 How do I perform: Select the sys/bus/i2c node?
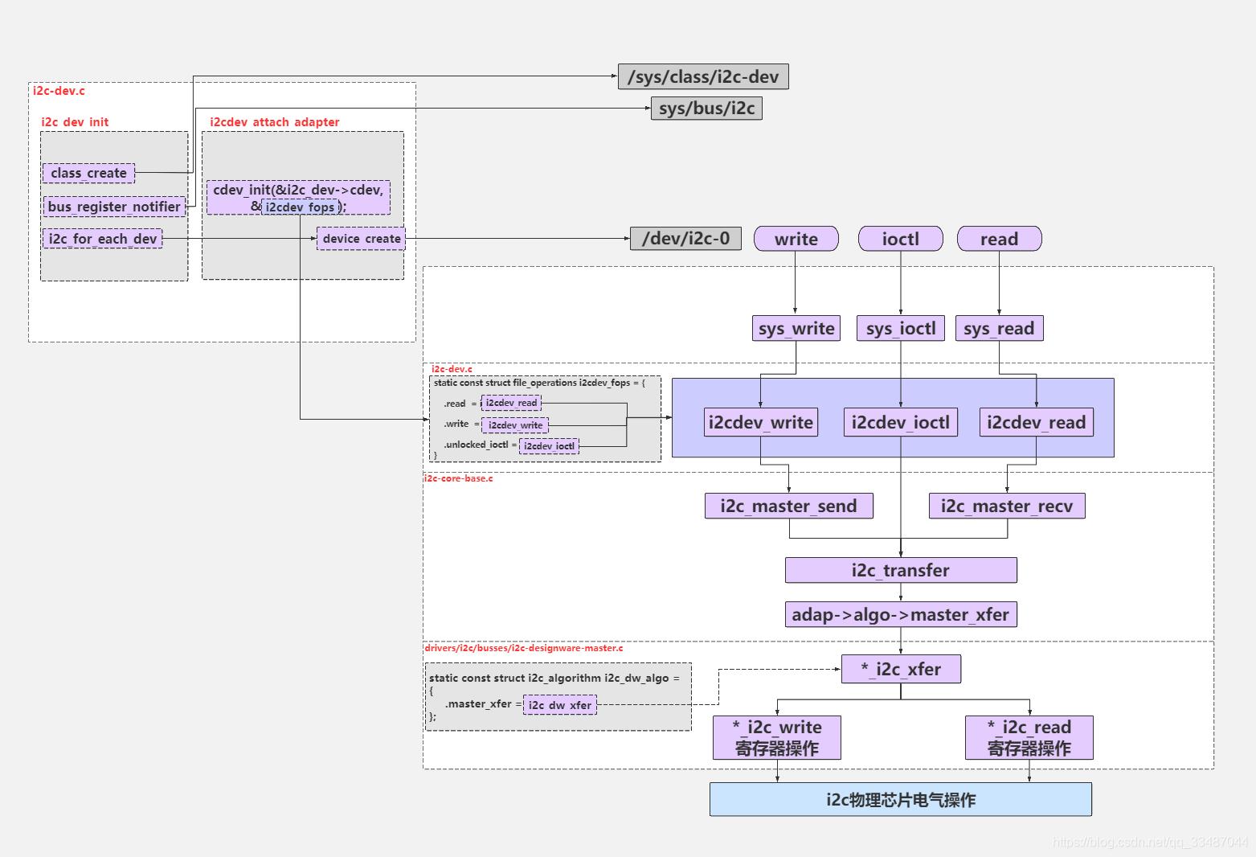(x=706, y=108)
